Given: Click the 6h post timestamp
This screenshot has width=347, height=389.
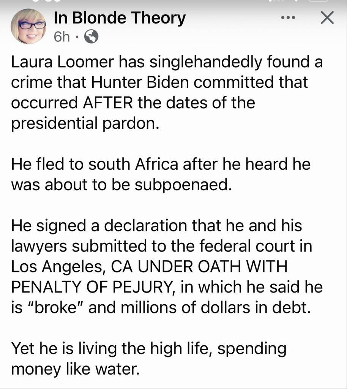Looking at the screenshot, I should tap(62, 37).
